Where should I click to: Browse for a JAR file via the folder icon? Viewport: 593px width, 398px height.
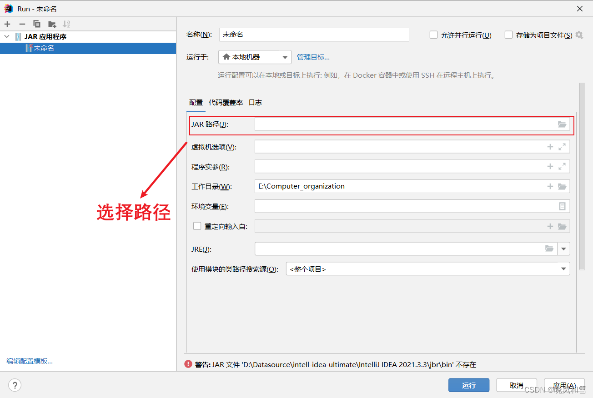562,124
